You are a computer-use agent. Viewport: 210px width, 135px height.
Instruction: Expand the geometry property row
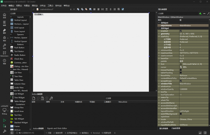tap(159, 34)
